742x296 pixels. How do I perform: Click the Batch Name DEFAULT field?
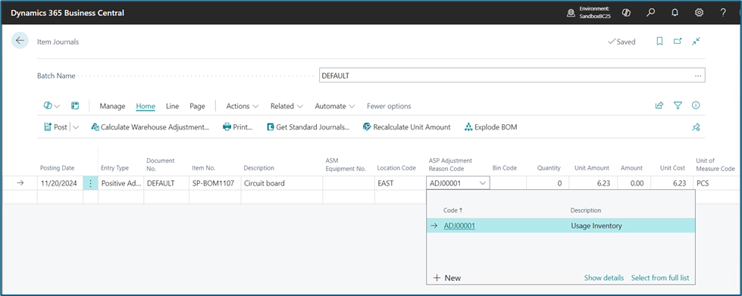click(512, 75)
